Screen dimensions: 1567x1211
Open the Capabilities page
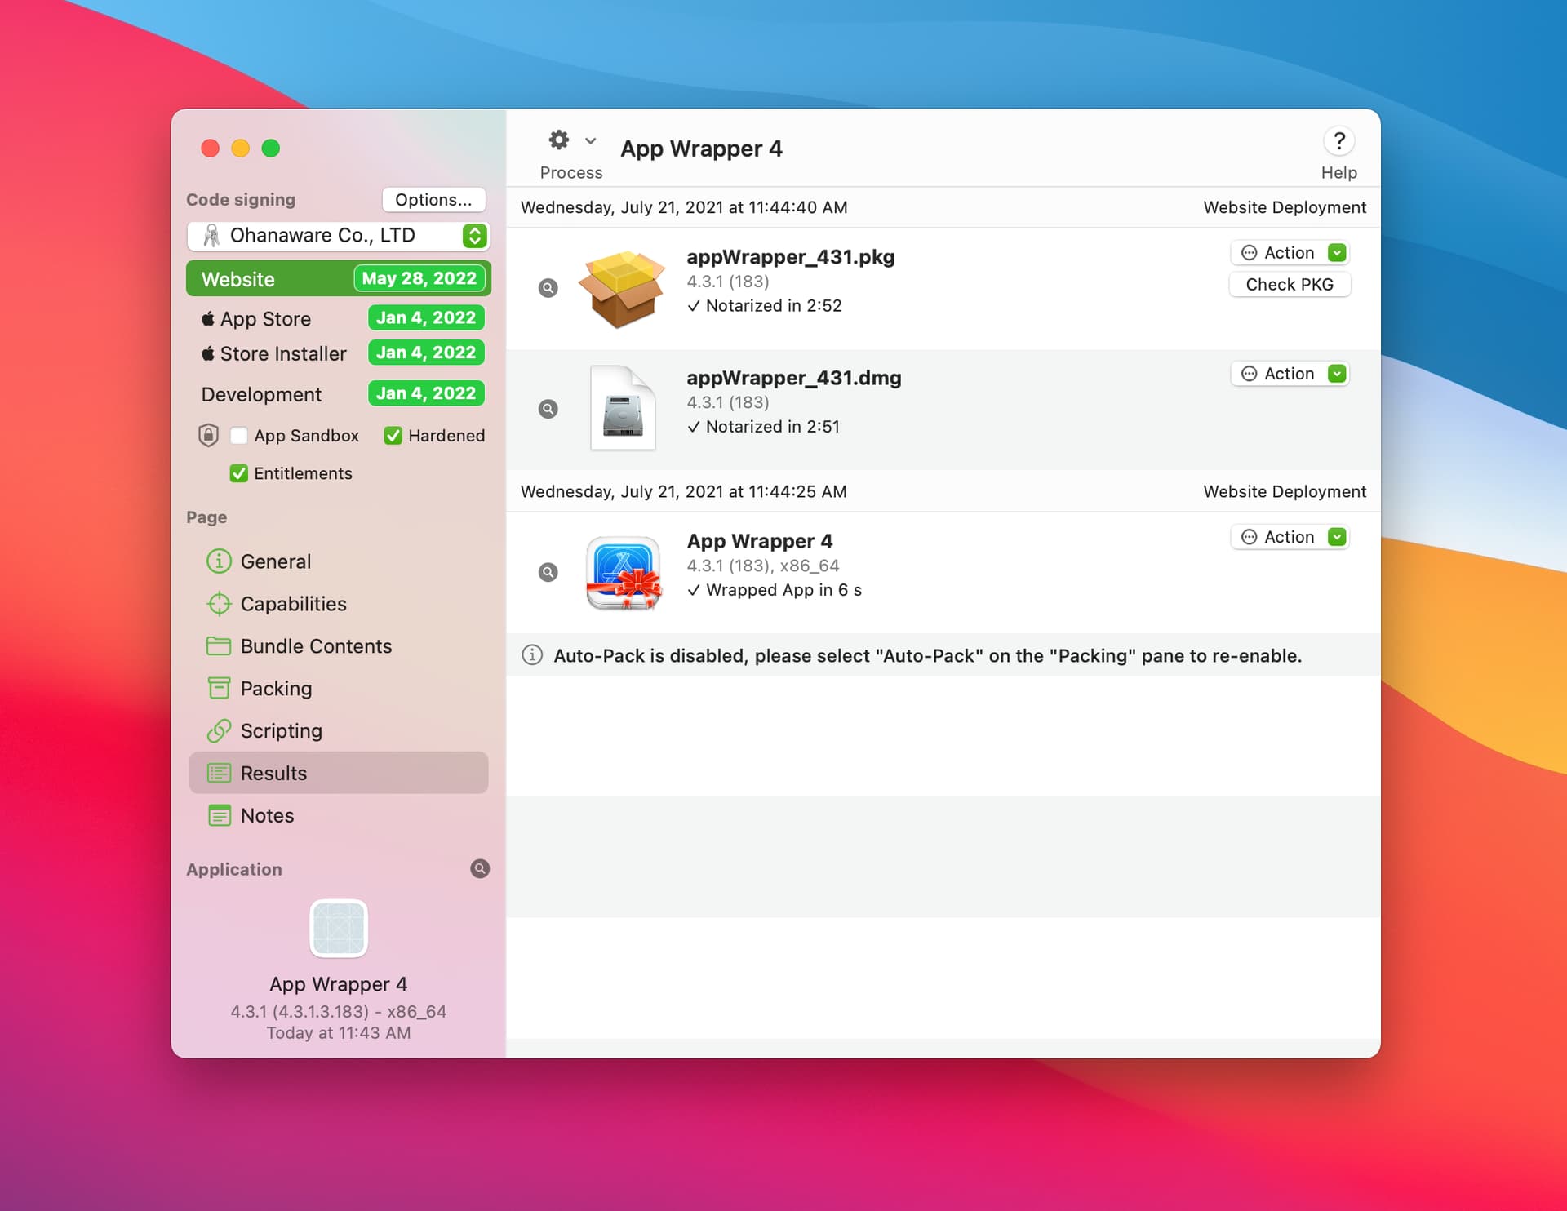(338, 604)
